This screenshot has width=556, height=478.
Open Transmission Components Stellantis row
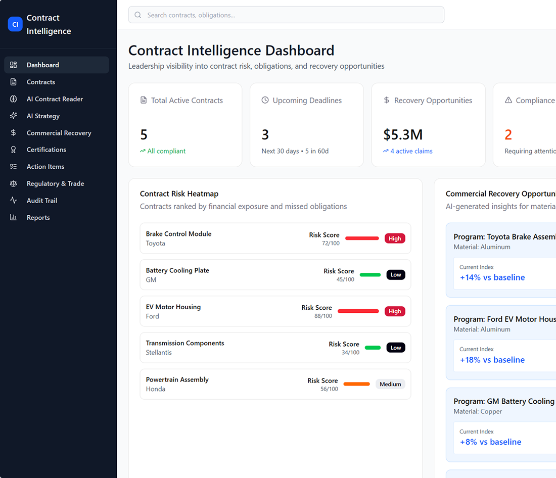pyautogui.click(x=275, y=348)
